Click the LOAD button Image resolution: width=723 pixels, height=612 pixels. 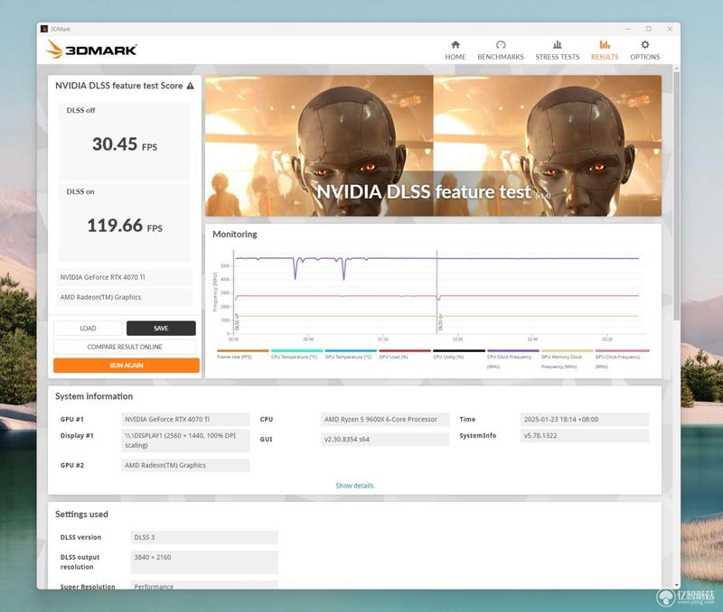88,329
